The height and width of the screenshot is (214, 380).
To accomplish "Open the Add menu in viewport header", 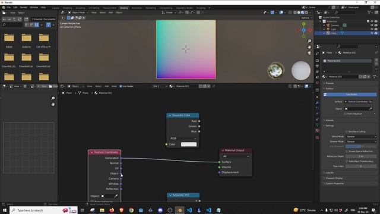I will click(111, 12).
